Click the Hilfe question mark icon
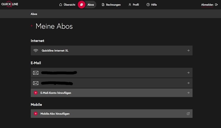This screenshot has width=221, height=128. coord(148,5)
